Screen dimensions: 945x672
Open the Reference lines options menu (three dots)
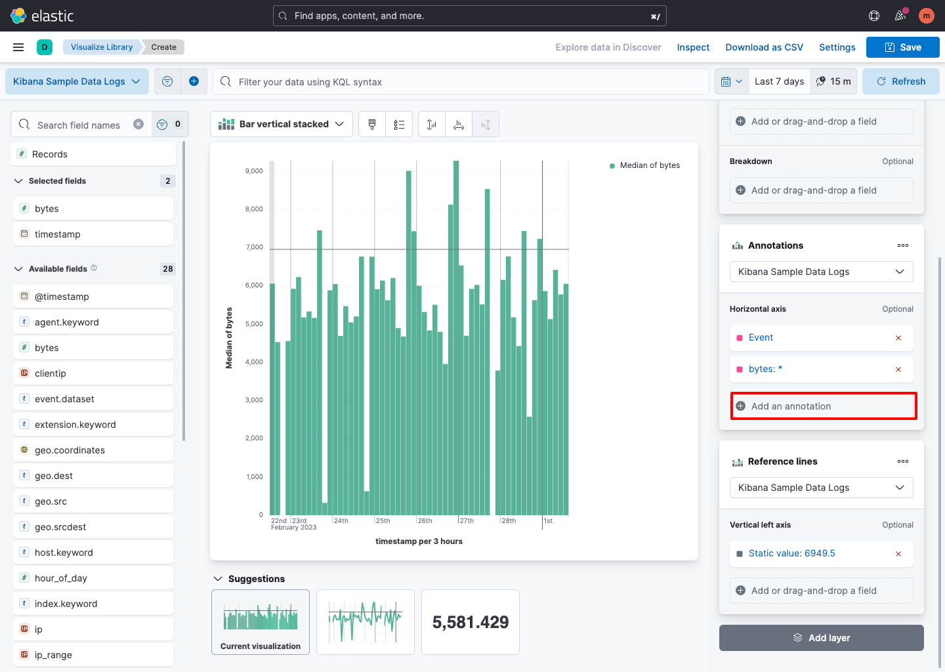[902, 461]
